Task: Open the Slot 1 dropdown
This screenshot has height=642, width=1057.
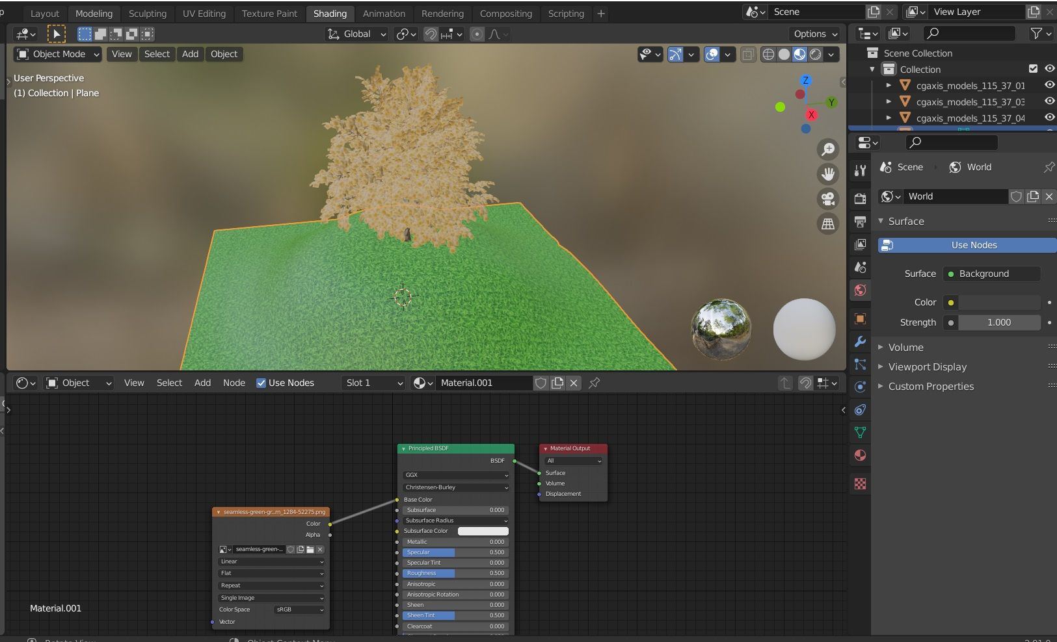Action: 374,383
